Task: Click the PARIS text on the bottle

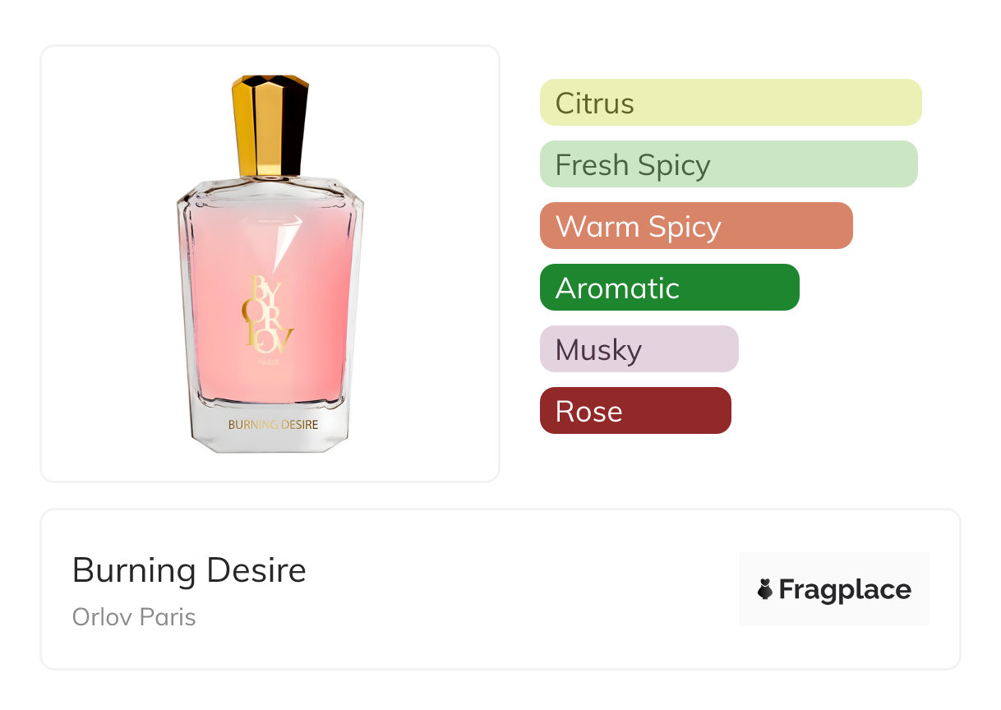Action: point(268,362)
